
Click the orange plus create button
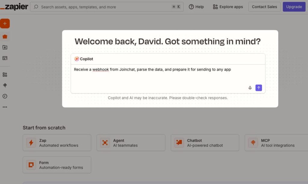coord(5,23)
